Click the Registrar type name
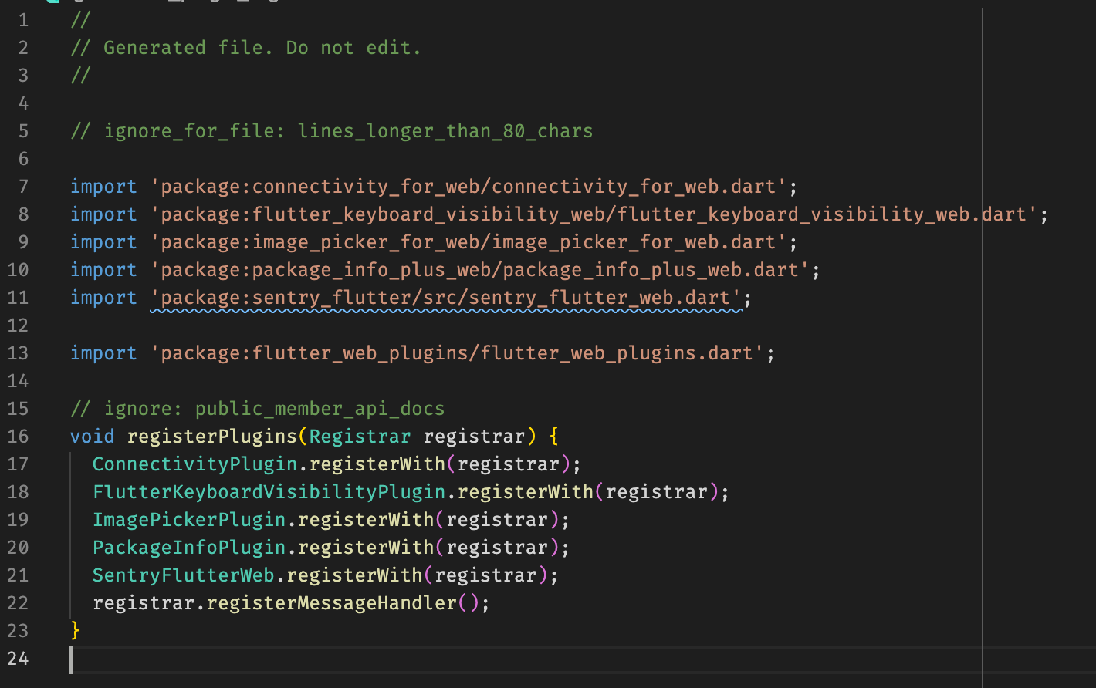 coord(360,437)
